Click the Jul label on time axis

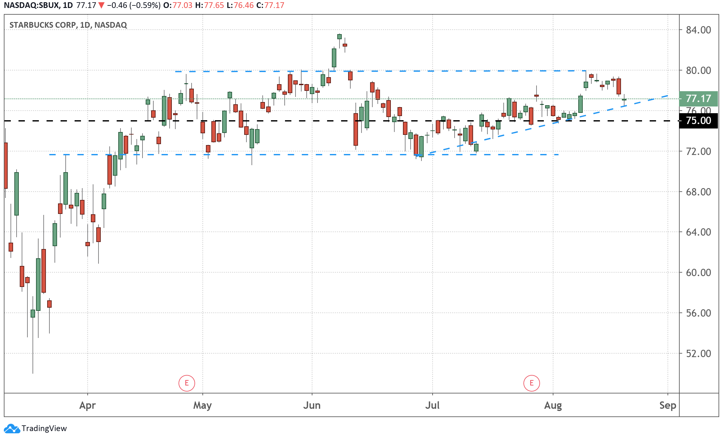click(432, 405)
